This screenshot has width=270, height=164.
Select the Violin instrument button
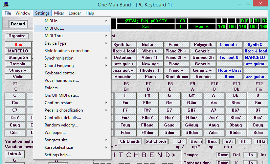[x=18, y=77]
